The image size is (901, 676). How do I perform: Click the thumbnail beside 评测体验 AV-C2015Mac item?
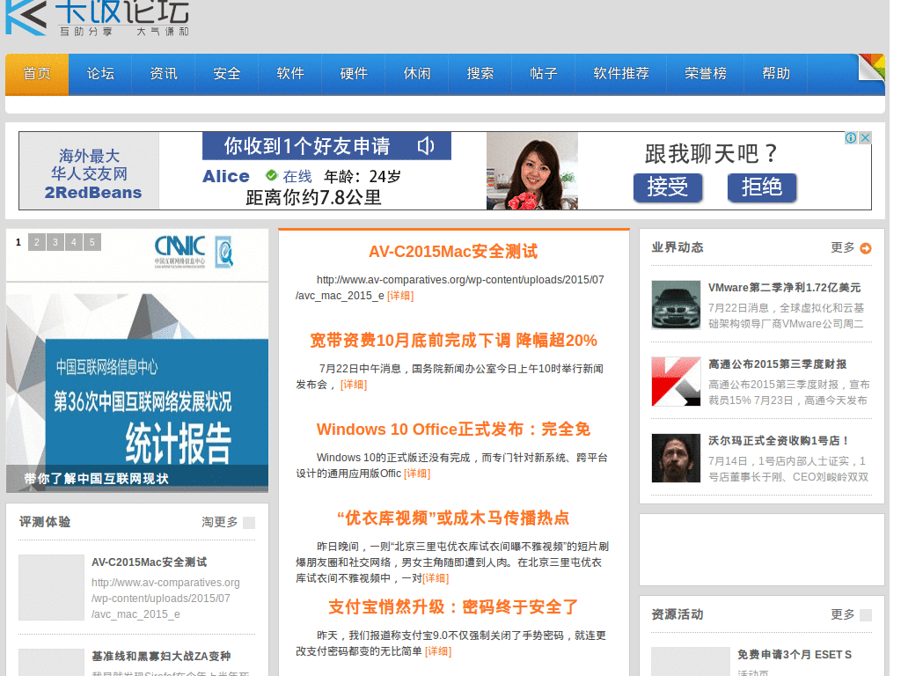point(51,587)
